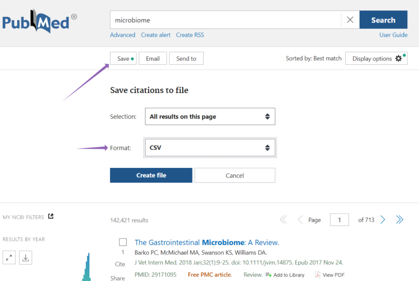Open Display options menu
419x281 pixels.
point(376,58)
